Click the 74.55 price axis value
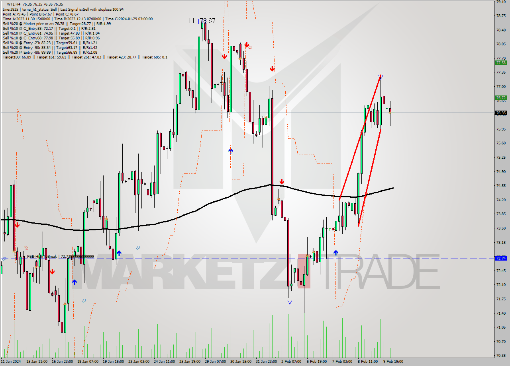This screenshot has width=510, height=366. [501, 186]
